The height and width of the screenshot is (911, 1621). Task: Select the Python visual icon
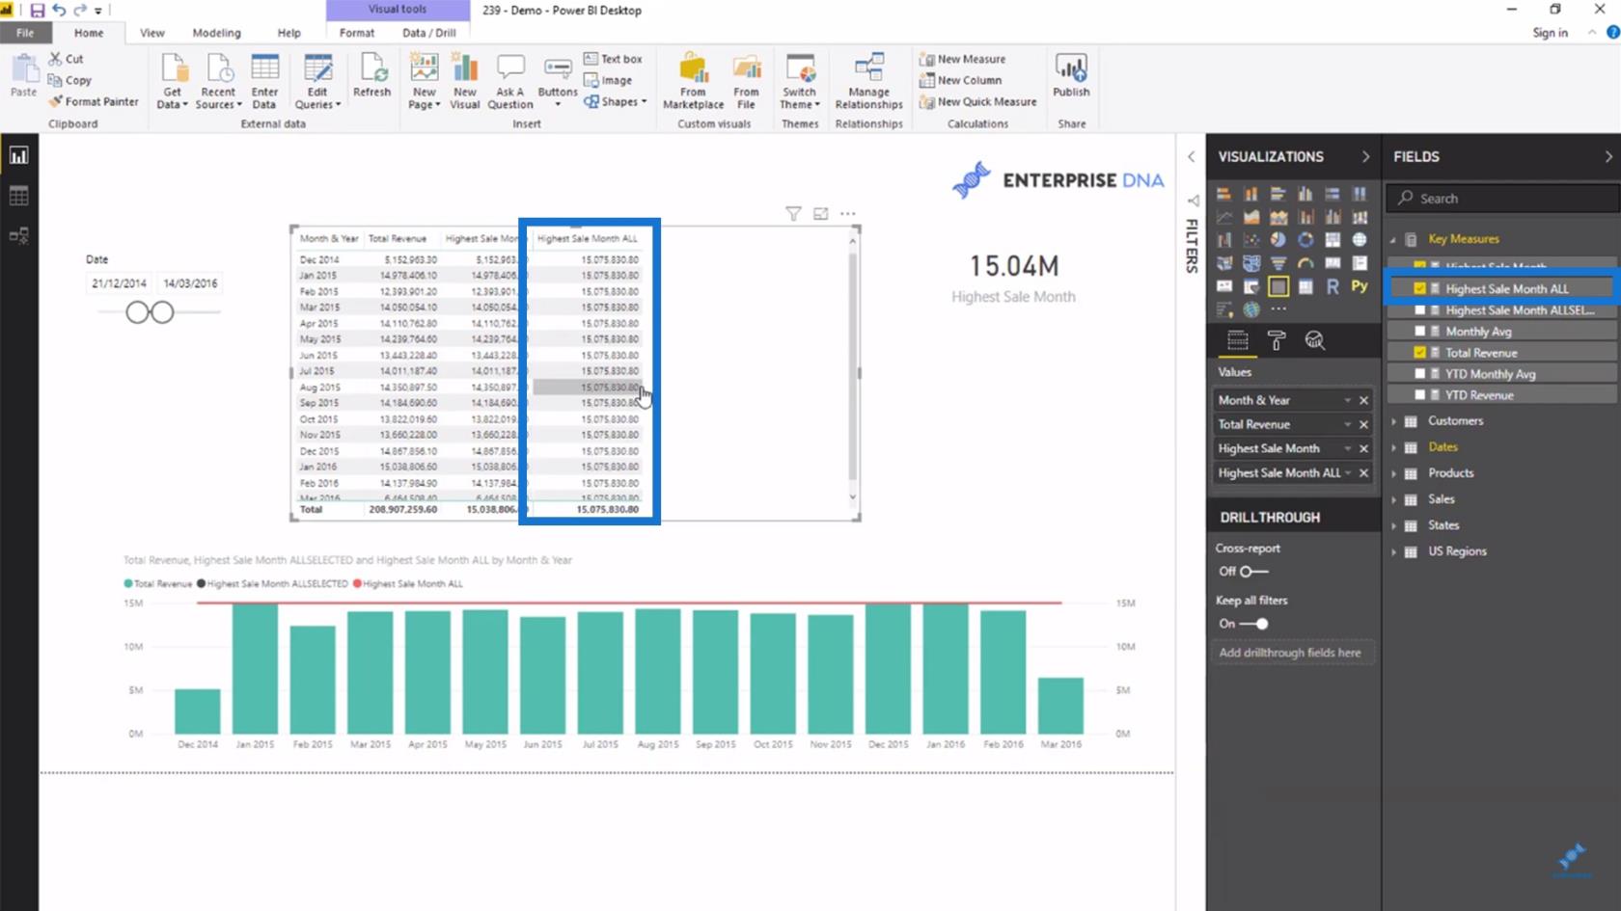coord(1360,286)
